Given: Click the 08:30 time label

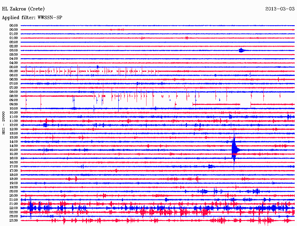Looking at the screenshot, I should (x=14, y=96).
